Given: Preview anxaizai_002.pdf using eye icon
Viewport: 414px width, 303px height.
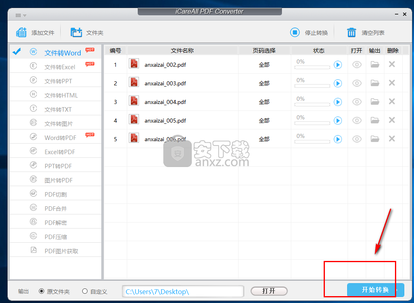Looking at the screenshot, I should coord(357,65).
